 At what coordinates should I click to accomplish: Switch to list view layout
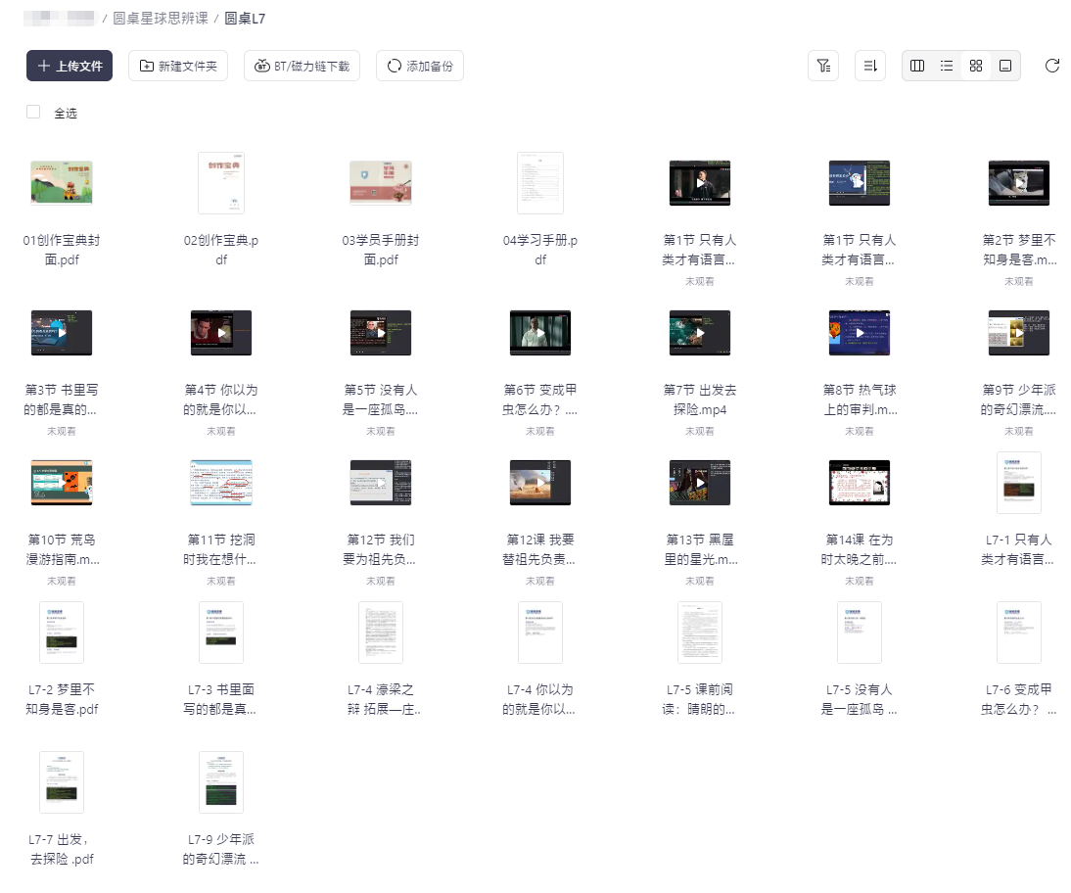[x=947, y=66]
